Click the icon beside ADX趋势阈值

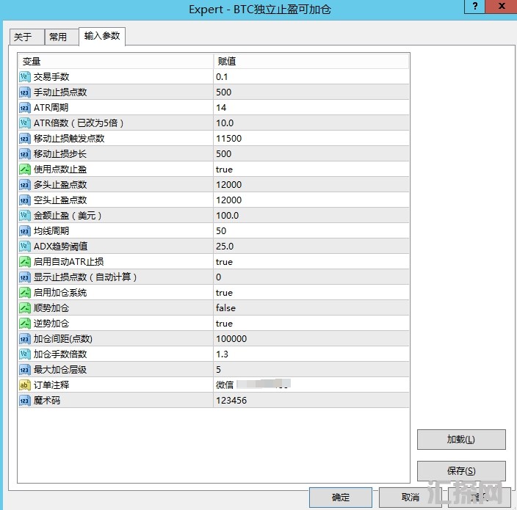[25, 246]
